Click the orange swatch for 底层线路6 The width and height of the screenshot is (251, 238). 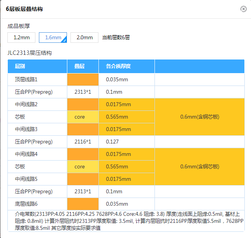[83, 204]
